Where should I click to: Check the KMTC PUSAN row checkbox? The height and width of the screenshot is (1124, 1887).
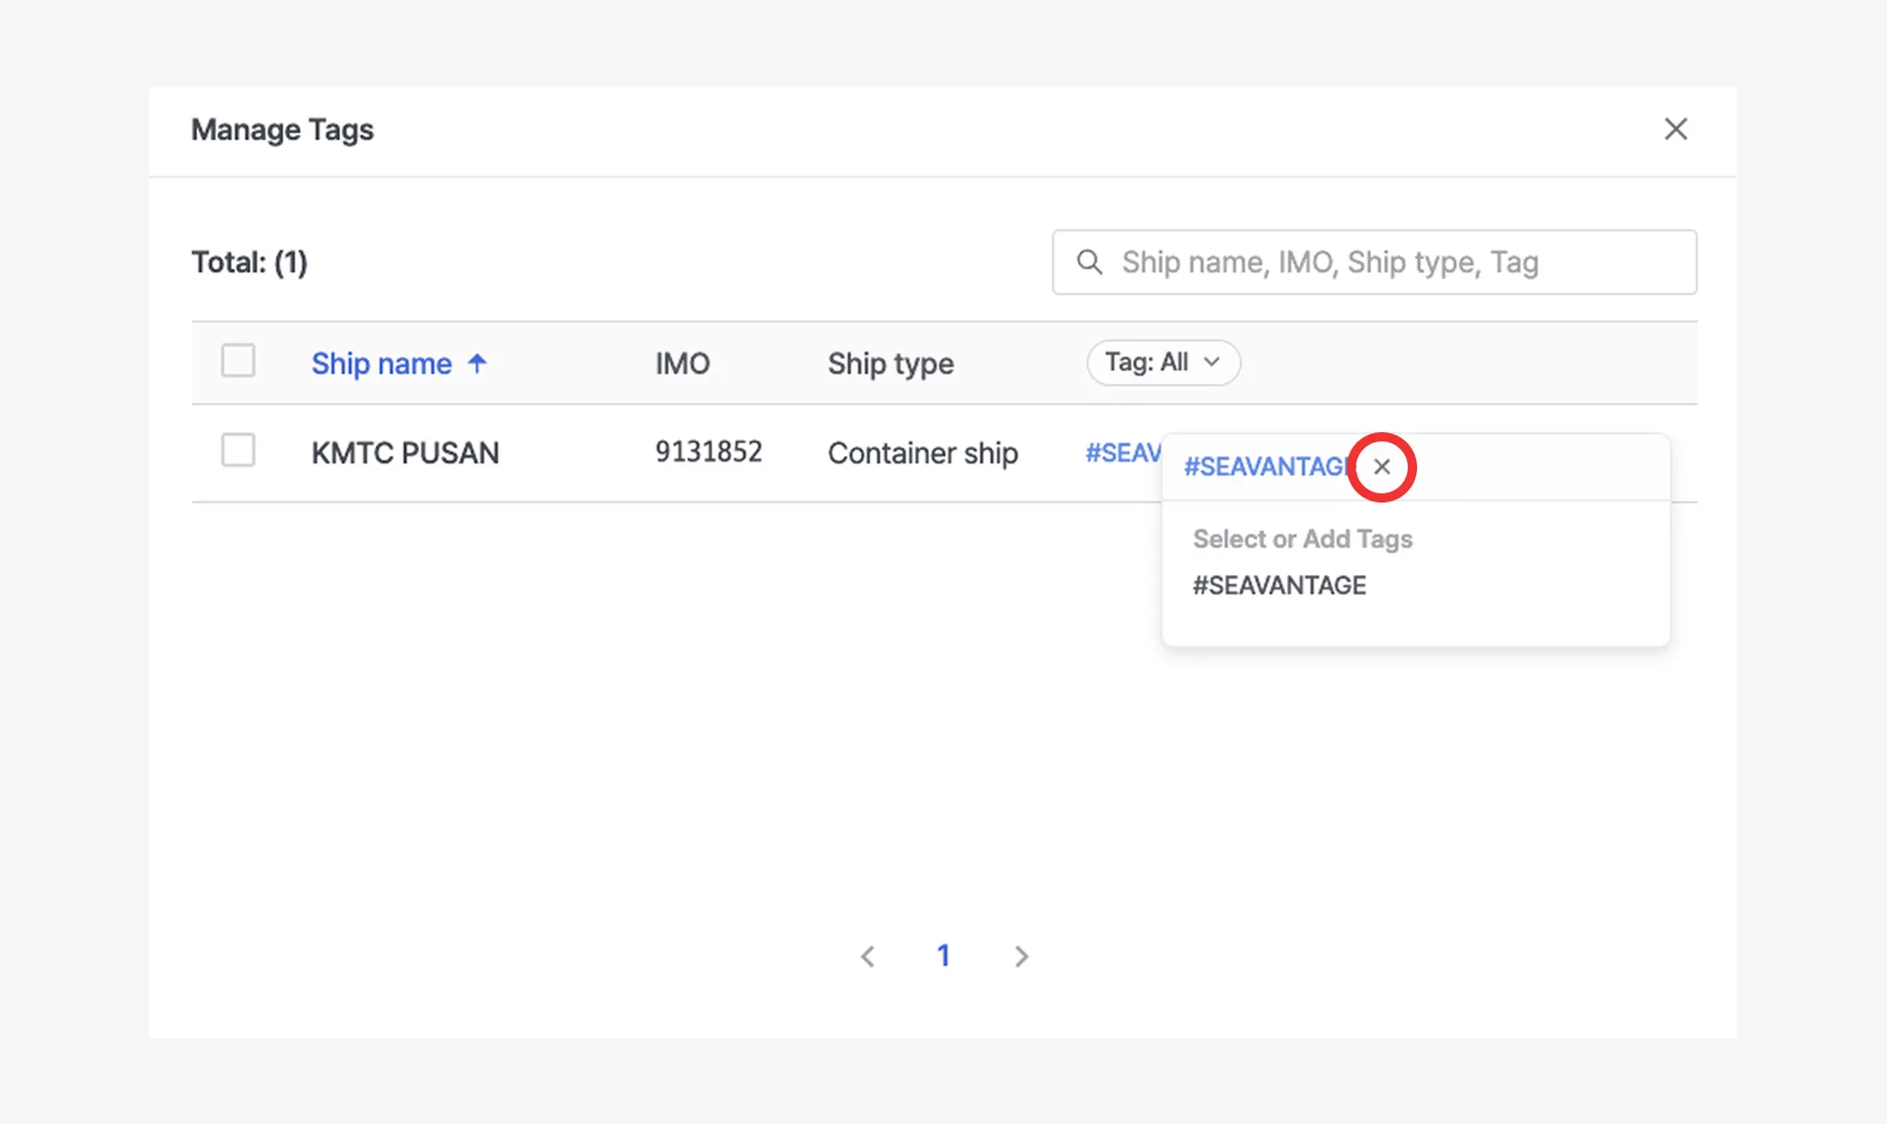pos(238,451)
